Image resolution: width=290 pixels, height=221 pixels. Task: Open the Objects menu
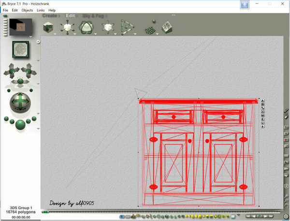coord(27,10)
